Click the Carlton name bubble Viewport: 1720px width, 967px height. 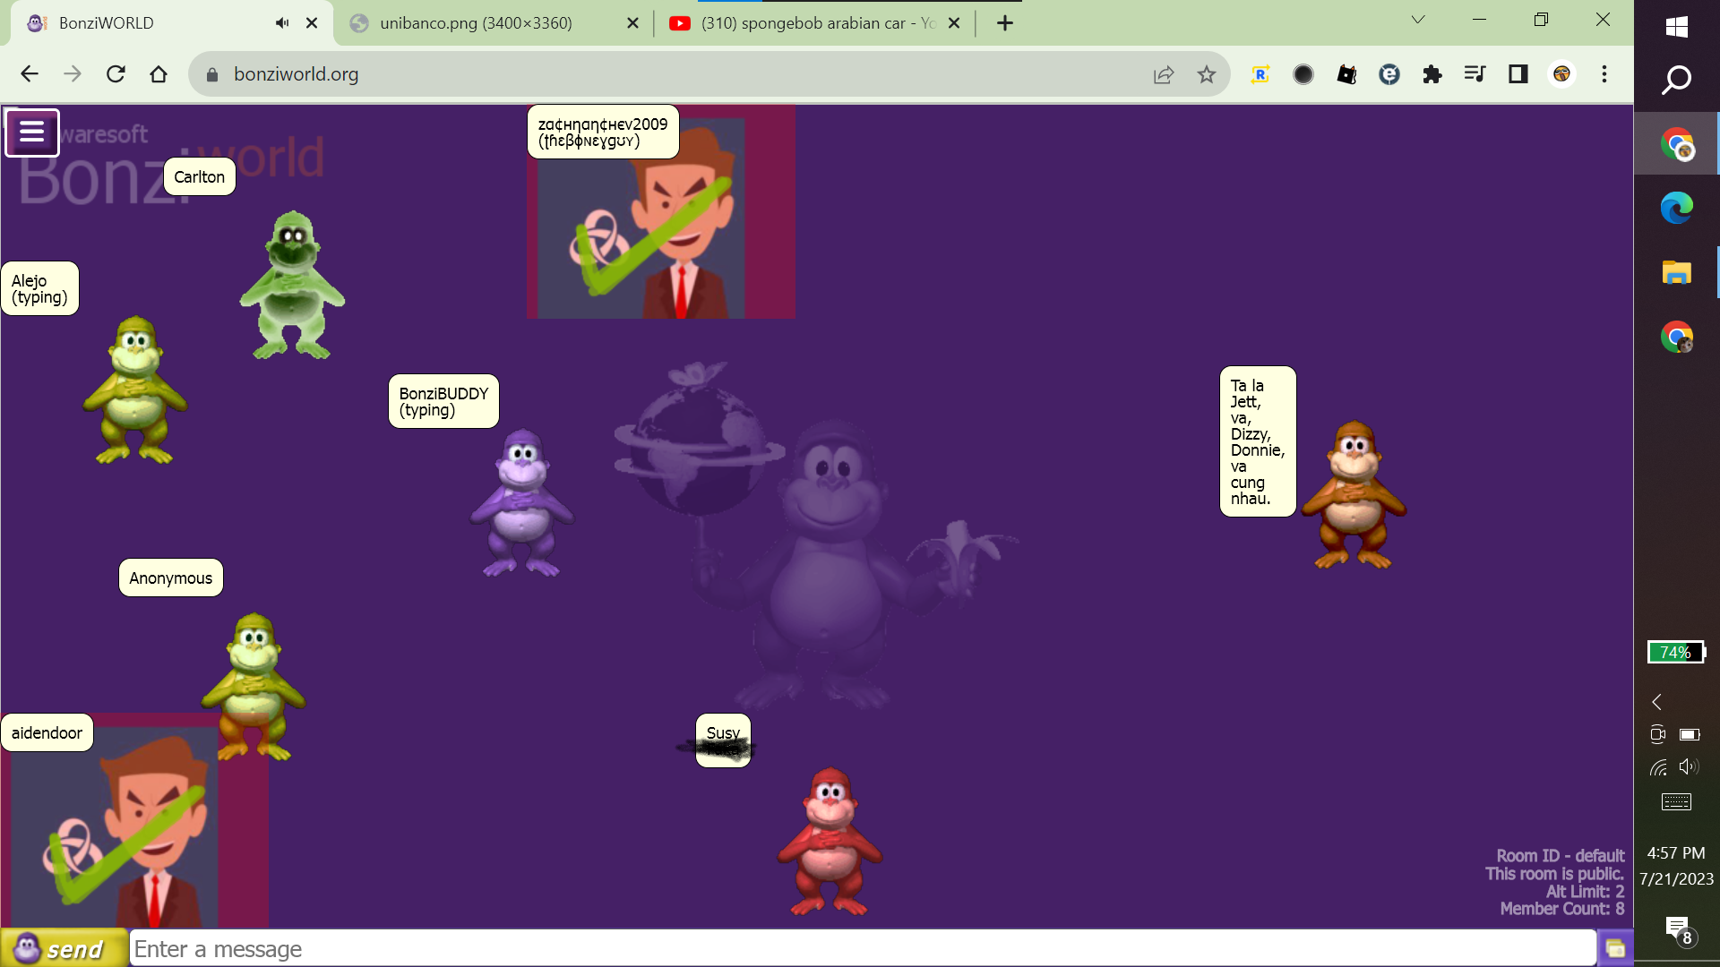pyautogui.click(x=200, y=176)
